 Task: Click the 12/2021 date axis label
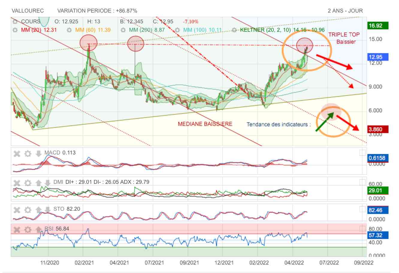[x=224, y=263]
